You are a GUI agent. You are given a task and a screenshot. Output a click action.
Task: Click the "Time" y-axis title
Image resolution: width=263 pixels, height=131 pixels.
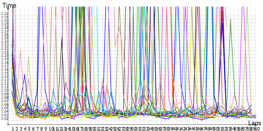[x=9, y=5]
